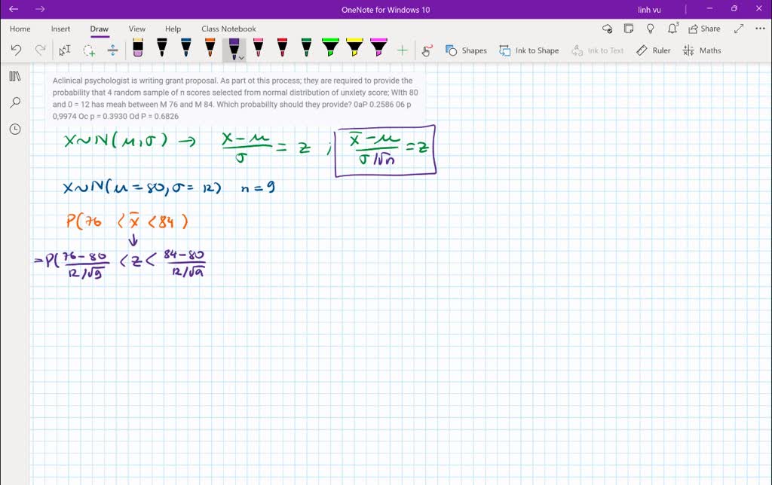Select the Insert or Remove Space tool

(x=113, y=50)
